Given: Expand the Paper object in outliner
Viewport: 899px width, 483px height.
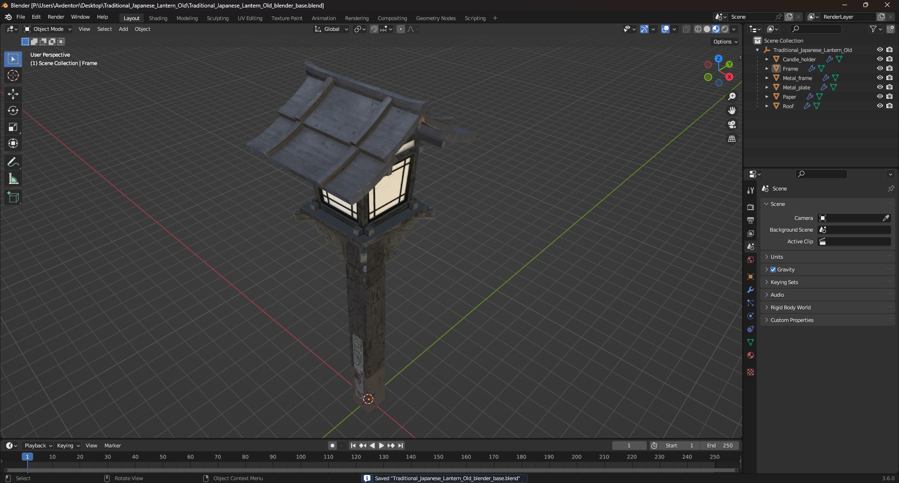Looking at the screenshot, I should click(767, 97).
